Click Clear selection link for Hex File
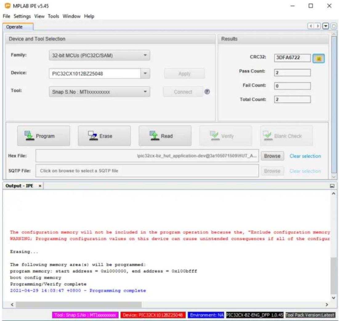 (305, 156)
